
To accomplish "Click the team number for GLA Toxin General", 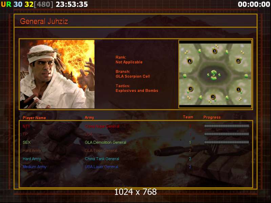I will (x=190, y=151).
